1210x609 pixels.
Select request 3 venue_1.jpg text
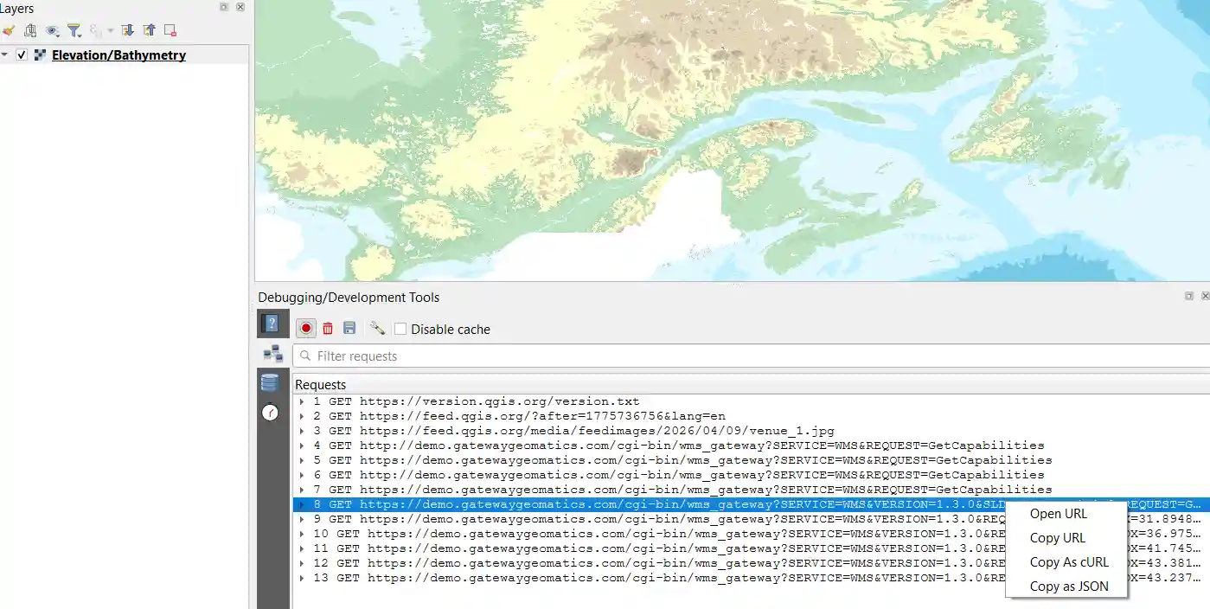(x=573, y=431)
